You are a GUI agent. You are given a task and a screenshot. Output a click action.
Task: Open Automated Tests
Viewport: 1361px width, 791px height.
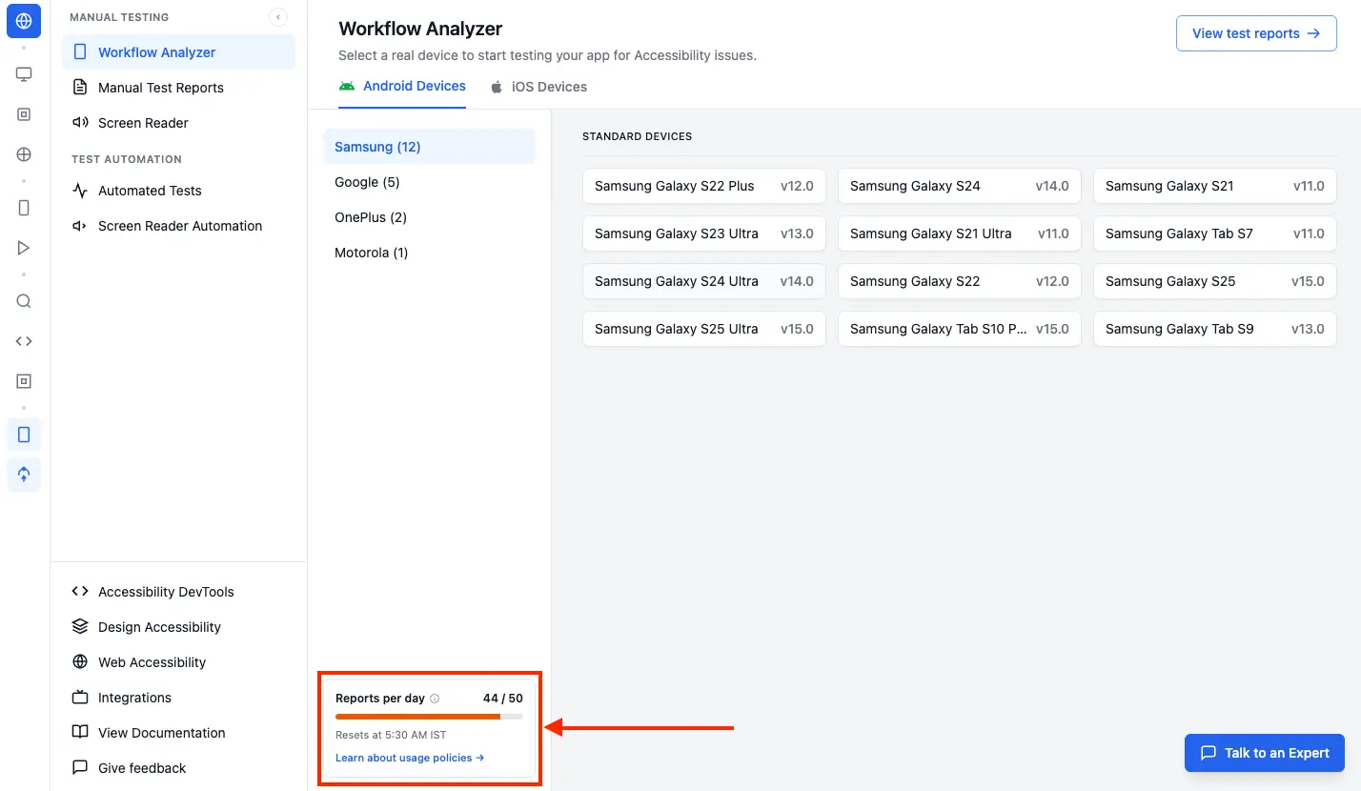[x=179, y=191]
